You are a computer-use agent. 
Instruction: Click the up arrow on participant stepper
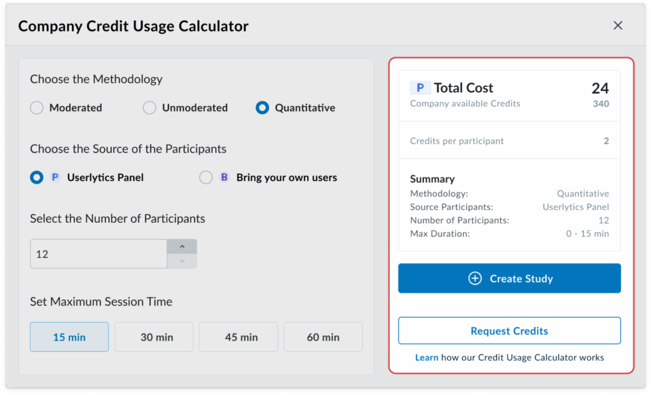tap(182, 246)
